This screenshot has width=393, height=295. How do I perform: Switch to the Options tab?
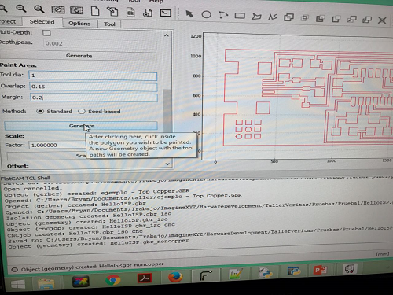pyautogui.click(x=79, y=24)
